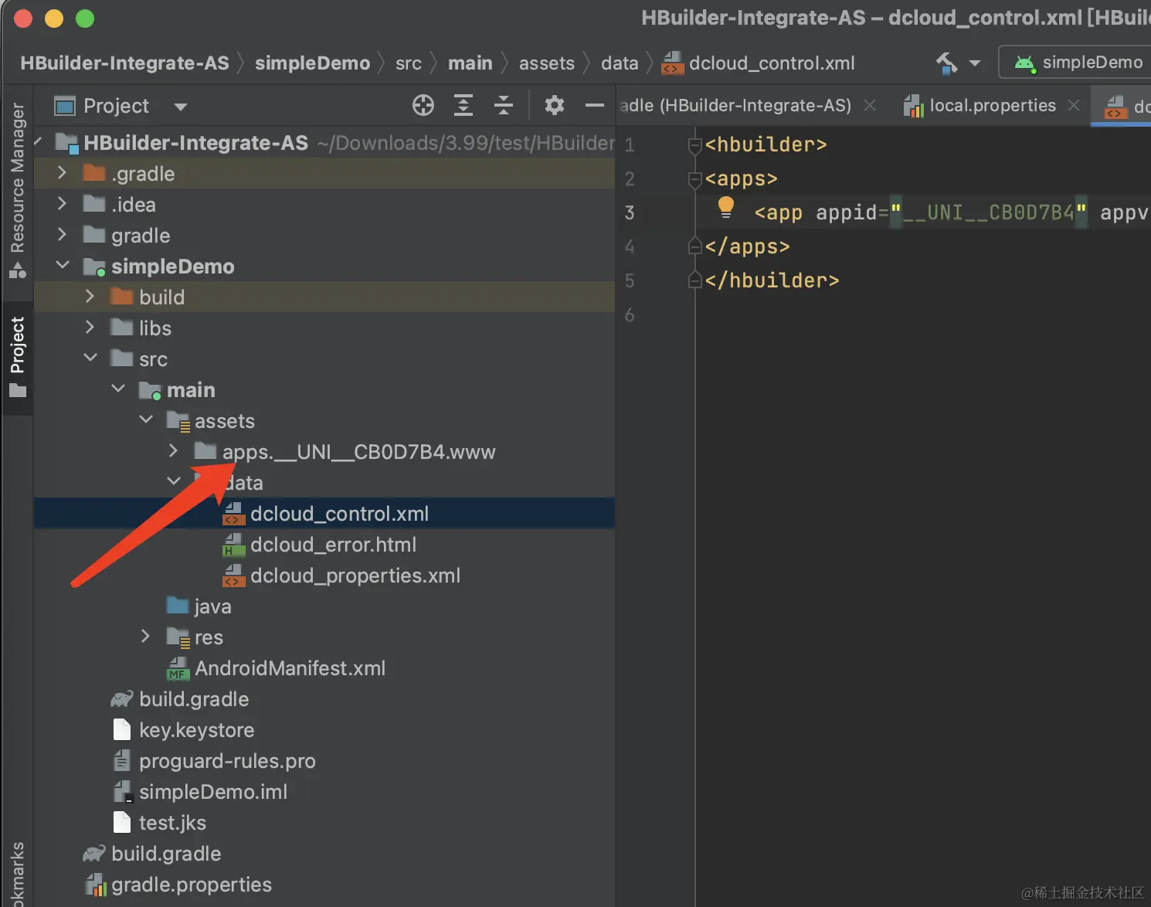
Task: Click data in the breadcrumb path
Action: (620, 63)
